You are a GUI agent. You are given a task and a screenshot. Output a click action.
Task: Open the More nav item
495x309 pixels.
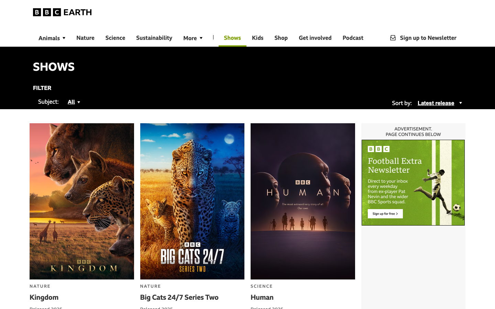pos(190,38)
